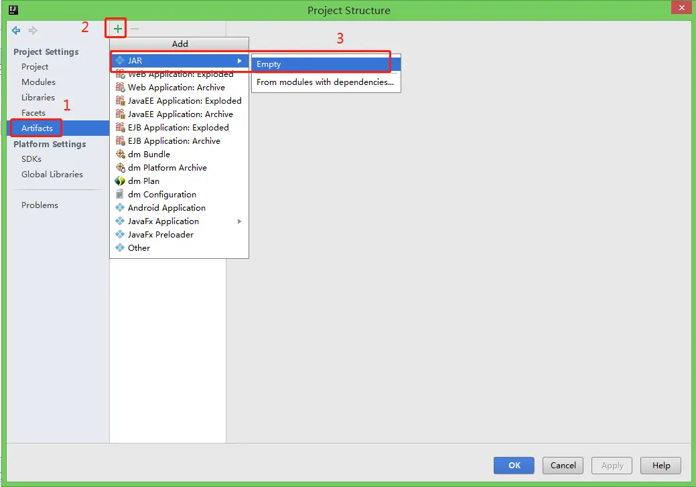Select JavaEE Application: Archive text
The height and width of the screenshot is (487, 696).
(x=180, y=114)
